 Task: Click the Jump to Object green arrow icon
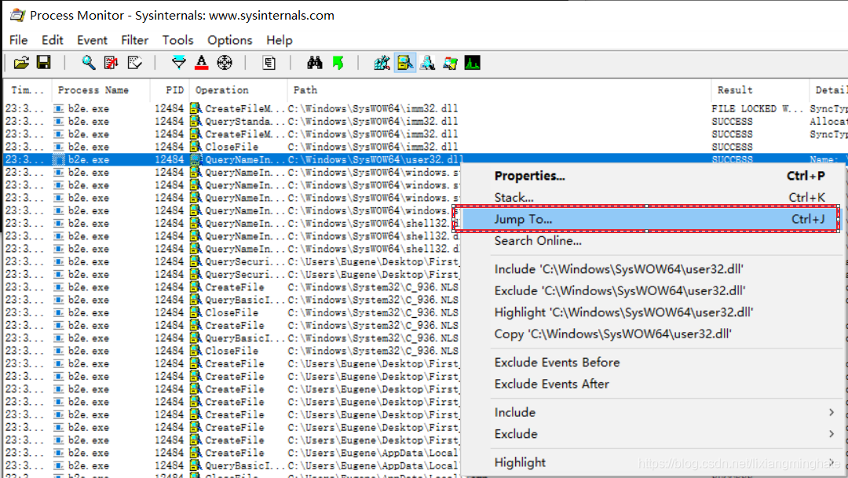point(338,63)
